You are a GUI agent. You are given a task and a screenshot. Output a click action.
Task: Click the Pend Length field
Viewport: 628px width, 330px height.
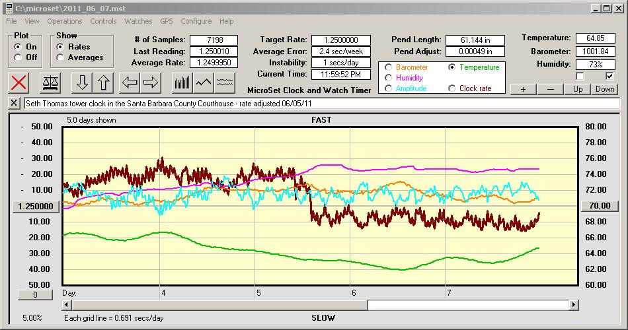point(475,40)
